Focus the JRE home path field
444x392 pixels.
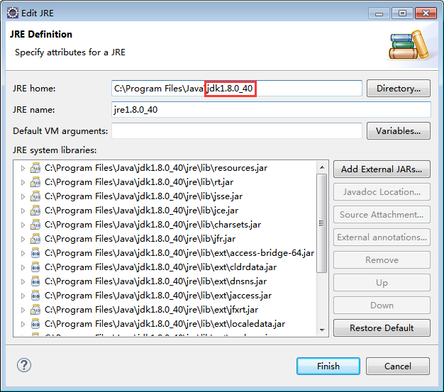click(237, 89)
